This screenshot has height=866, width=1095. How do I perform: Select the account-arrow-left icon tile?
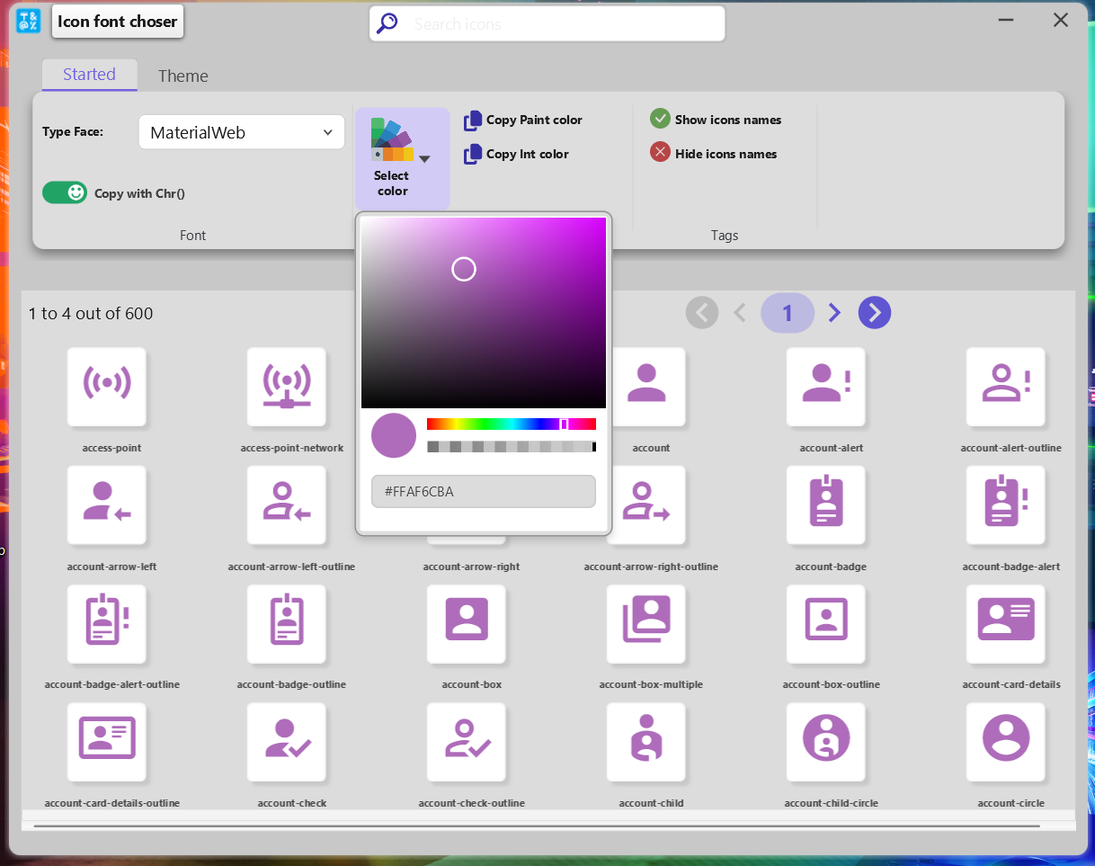pos(107,505)
